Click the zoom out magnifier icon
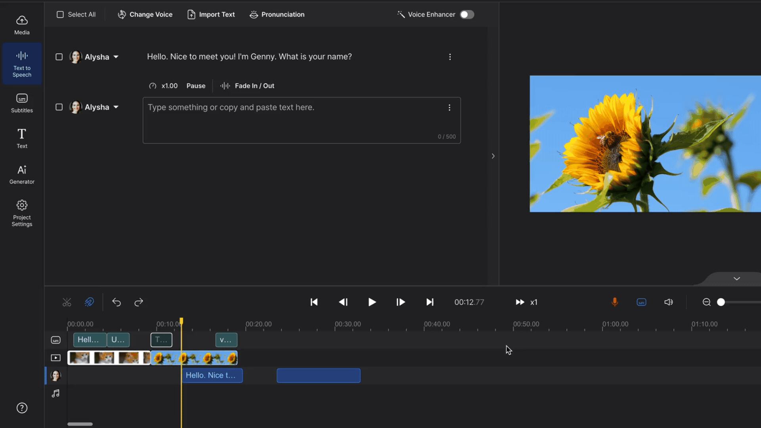Image resolution: width=761 pixels, height=428 pixels. [707, 302]
